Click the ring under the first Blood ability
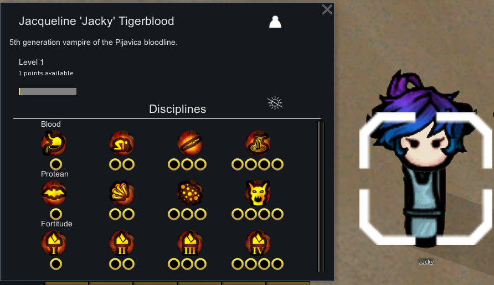The height and width of the screenshot is (285, 494). [56, 164]
